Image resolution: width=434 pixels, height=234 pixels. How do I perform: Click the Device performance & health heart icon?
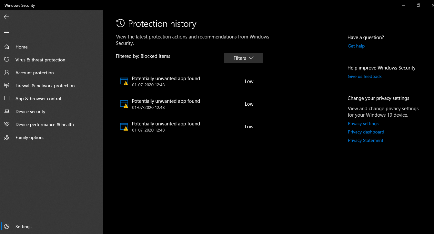click(6, 124)
